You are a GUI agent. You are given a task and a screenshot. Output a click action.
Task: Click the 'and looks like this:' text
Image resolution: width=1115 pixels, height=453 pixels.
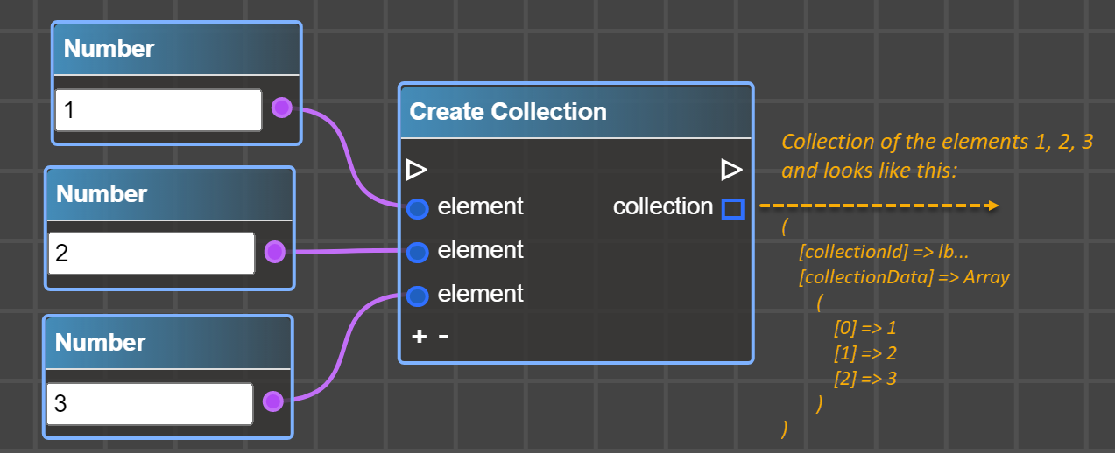point(871,170)
